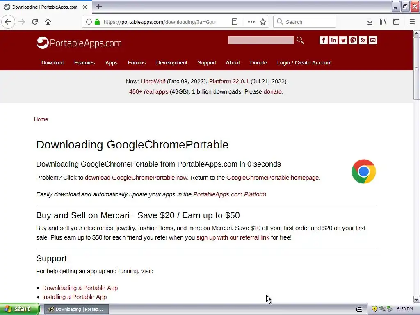
Task: Open the RSS feed icon
Action: click(x=363, y=40)
